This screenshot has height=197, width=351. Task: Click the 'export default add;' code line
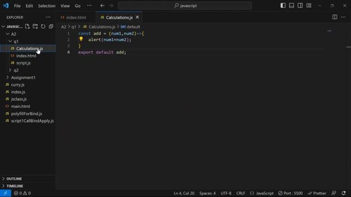[x=102, y=53]
